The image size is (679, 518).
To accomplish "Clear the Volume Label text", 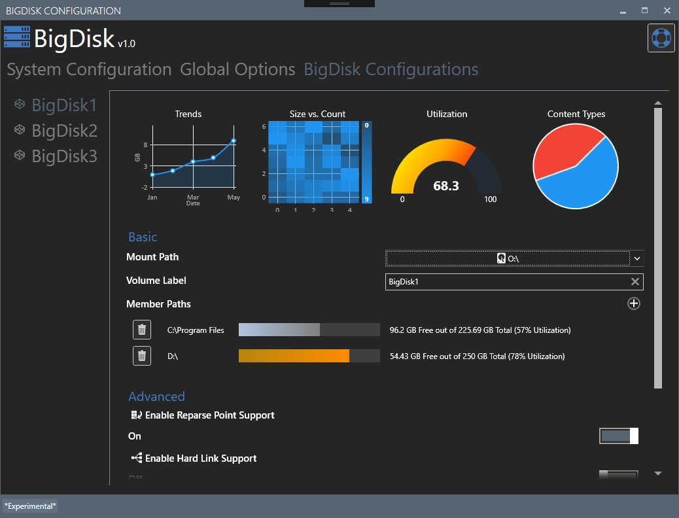I will coord(635,282).
